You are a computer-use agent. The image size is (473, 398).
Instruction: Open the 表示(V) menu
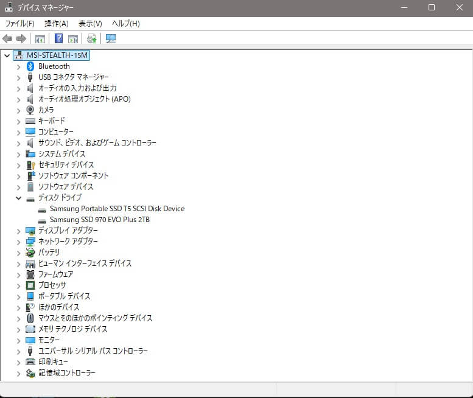(90, 24)
